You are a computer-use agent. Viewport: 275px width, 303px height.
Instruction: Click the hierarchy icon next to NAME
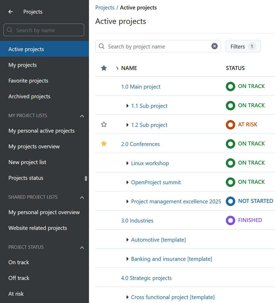coord(117,68)
